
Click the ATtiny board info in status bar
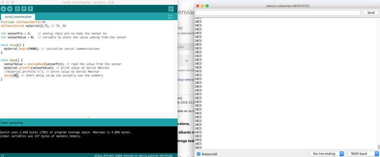pyautogui.click(x=133, y=155)
